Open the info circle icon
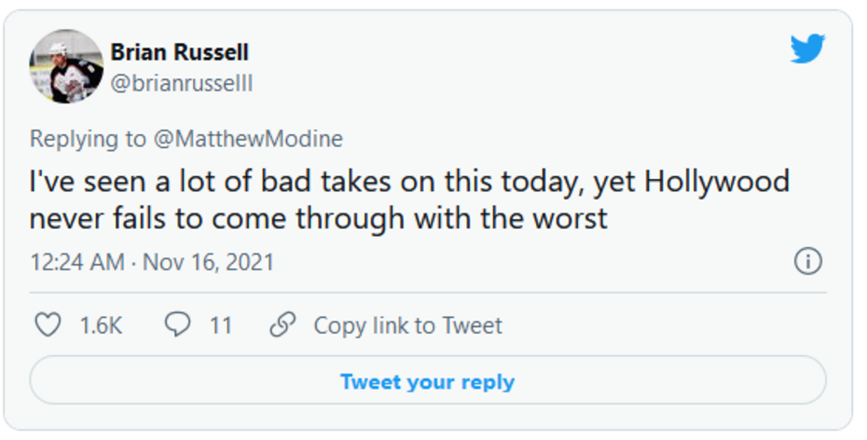Image resolution: width=867 pixels, height=440 pixels. click(807, 262)
